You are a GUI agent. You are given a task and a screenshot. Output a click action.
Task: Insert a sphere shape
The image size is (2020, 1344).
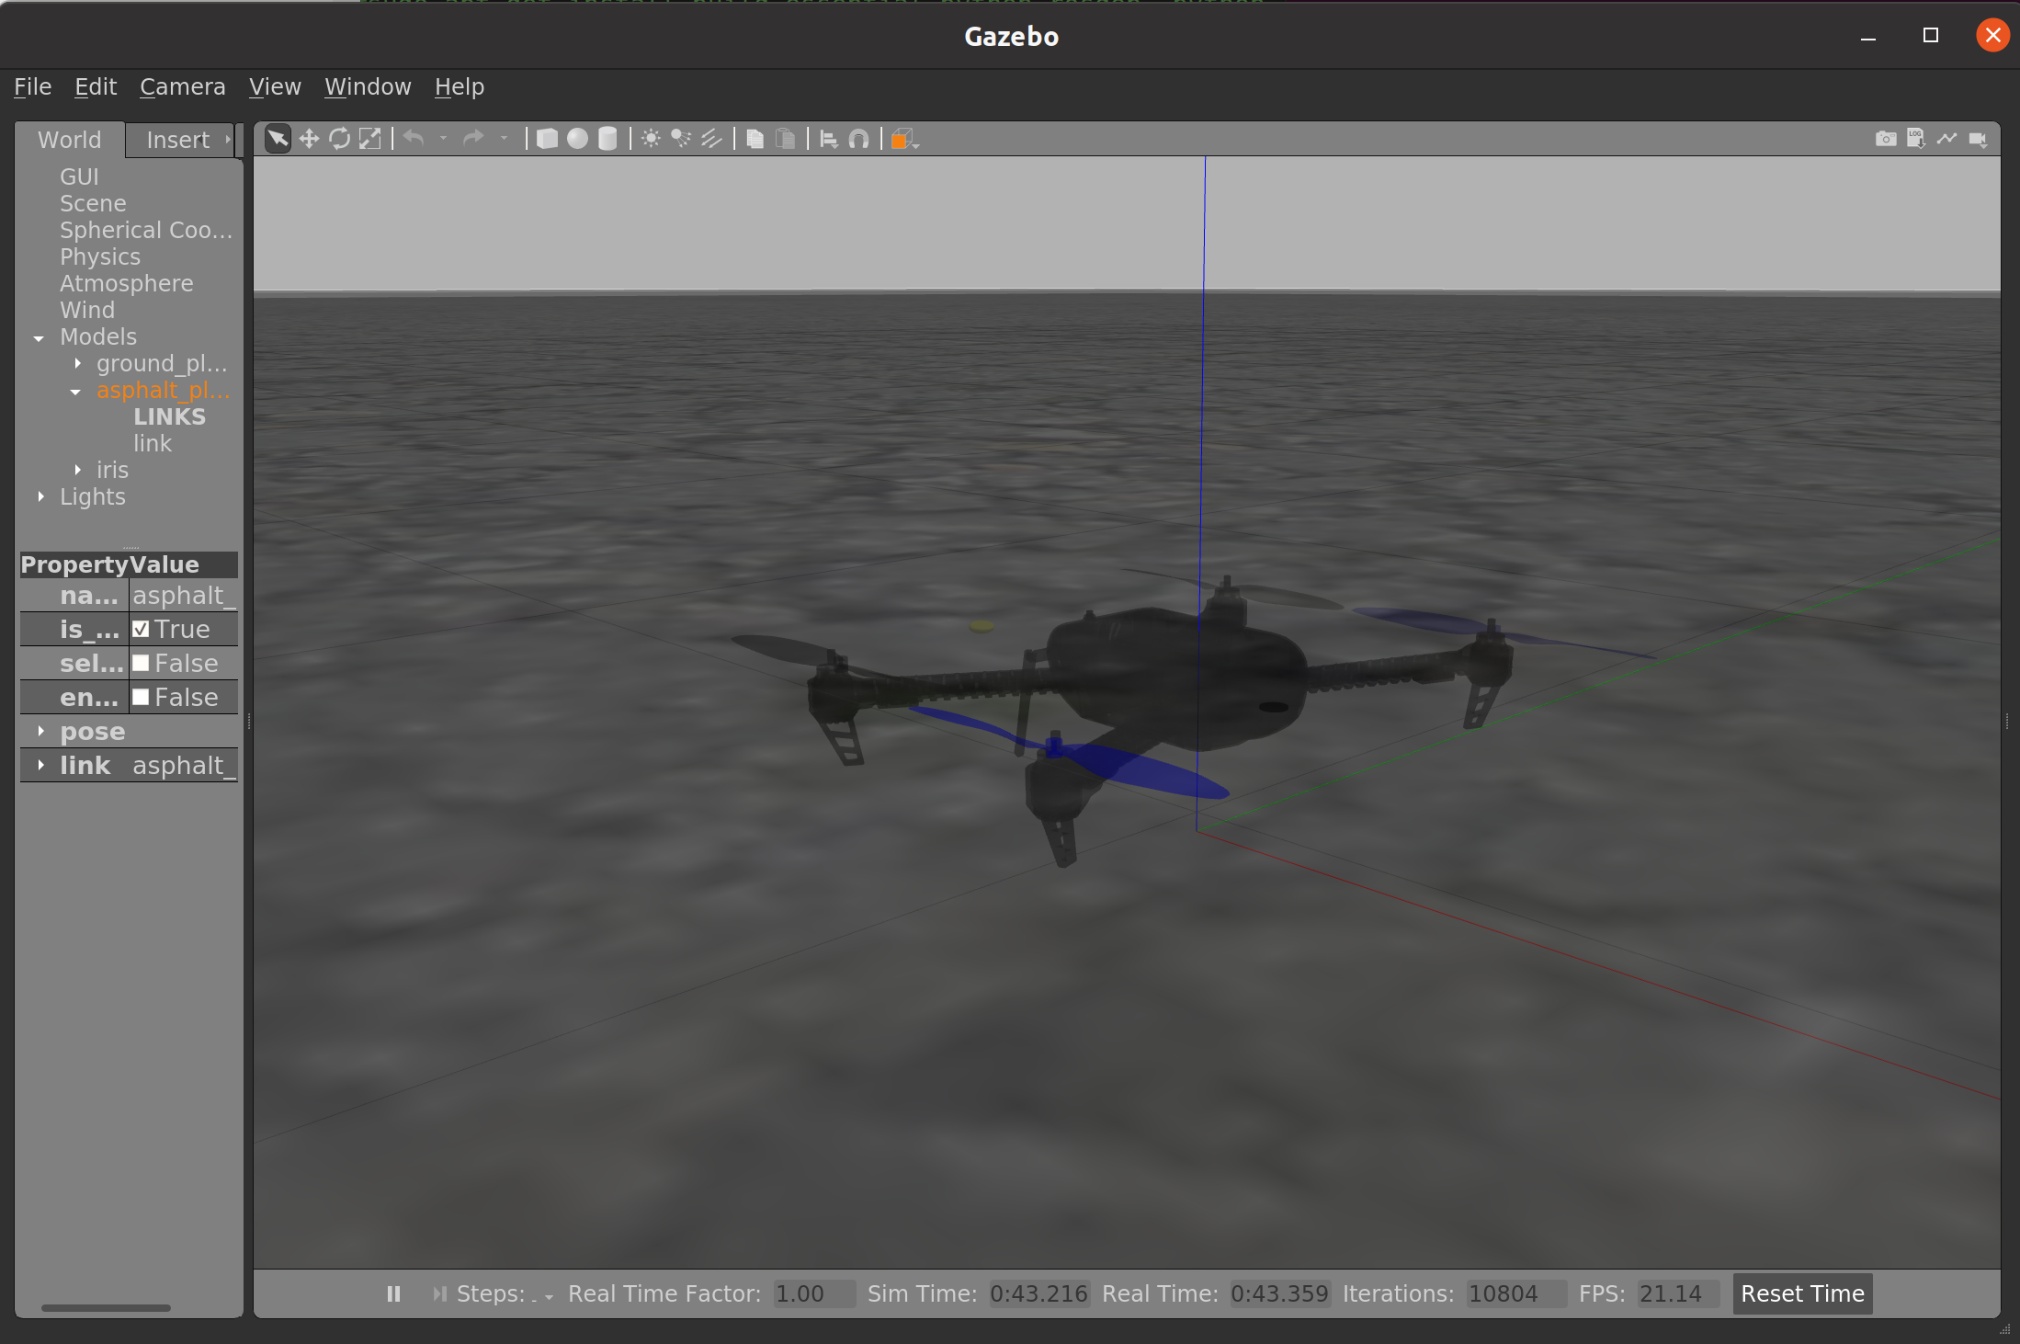(x=577, y=139)
